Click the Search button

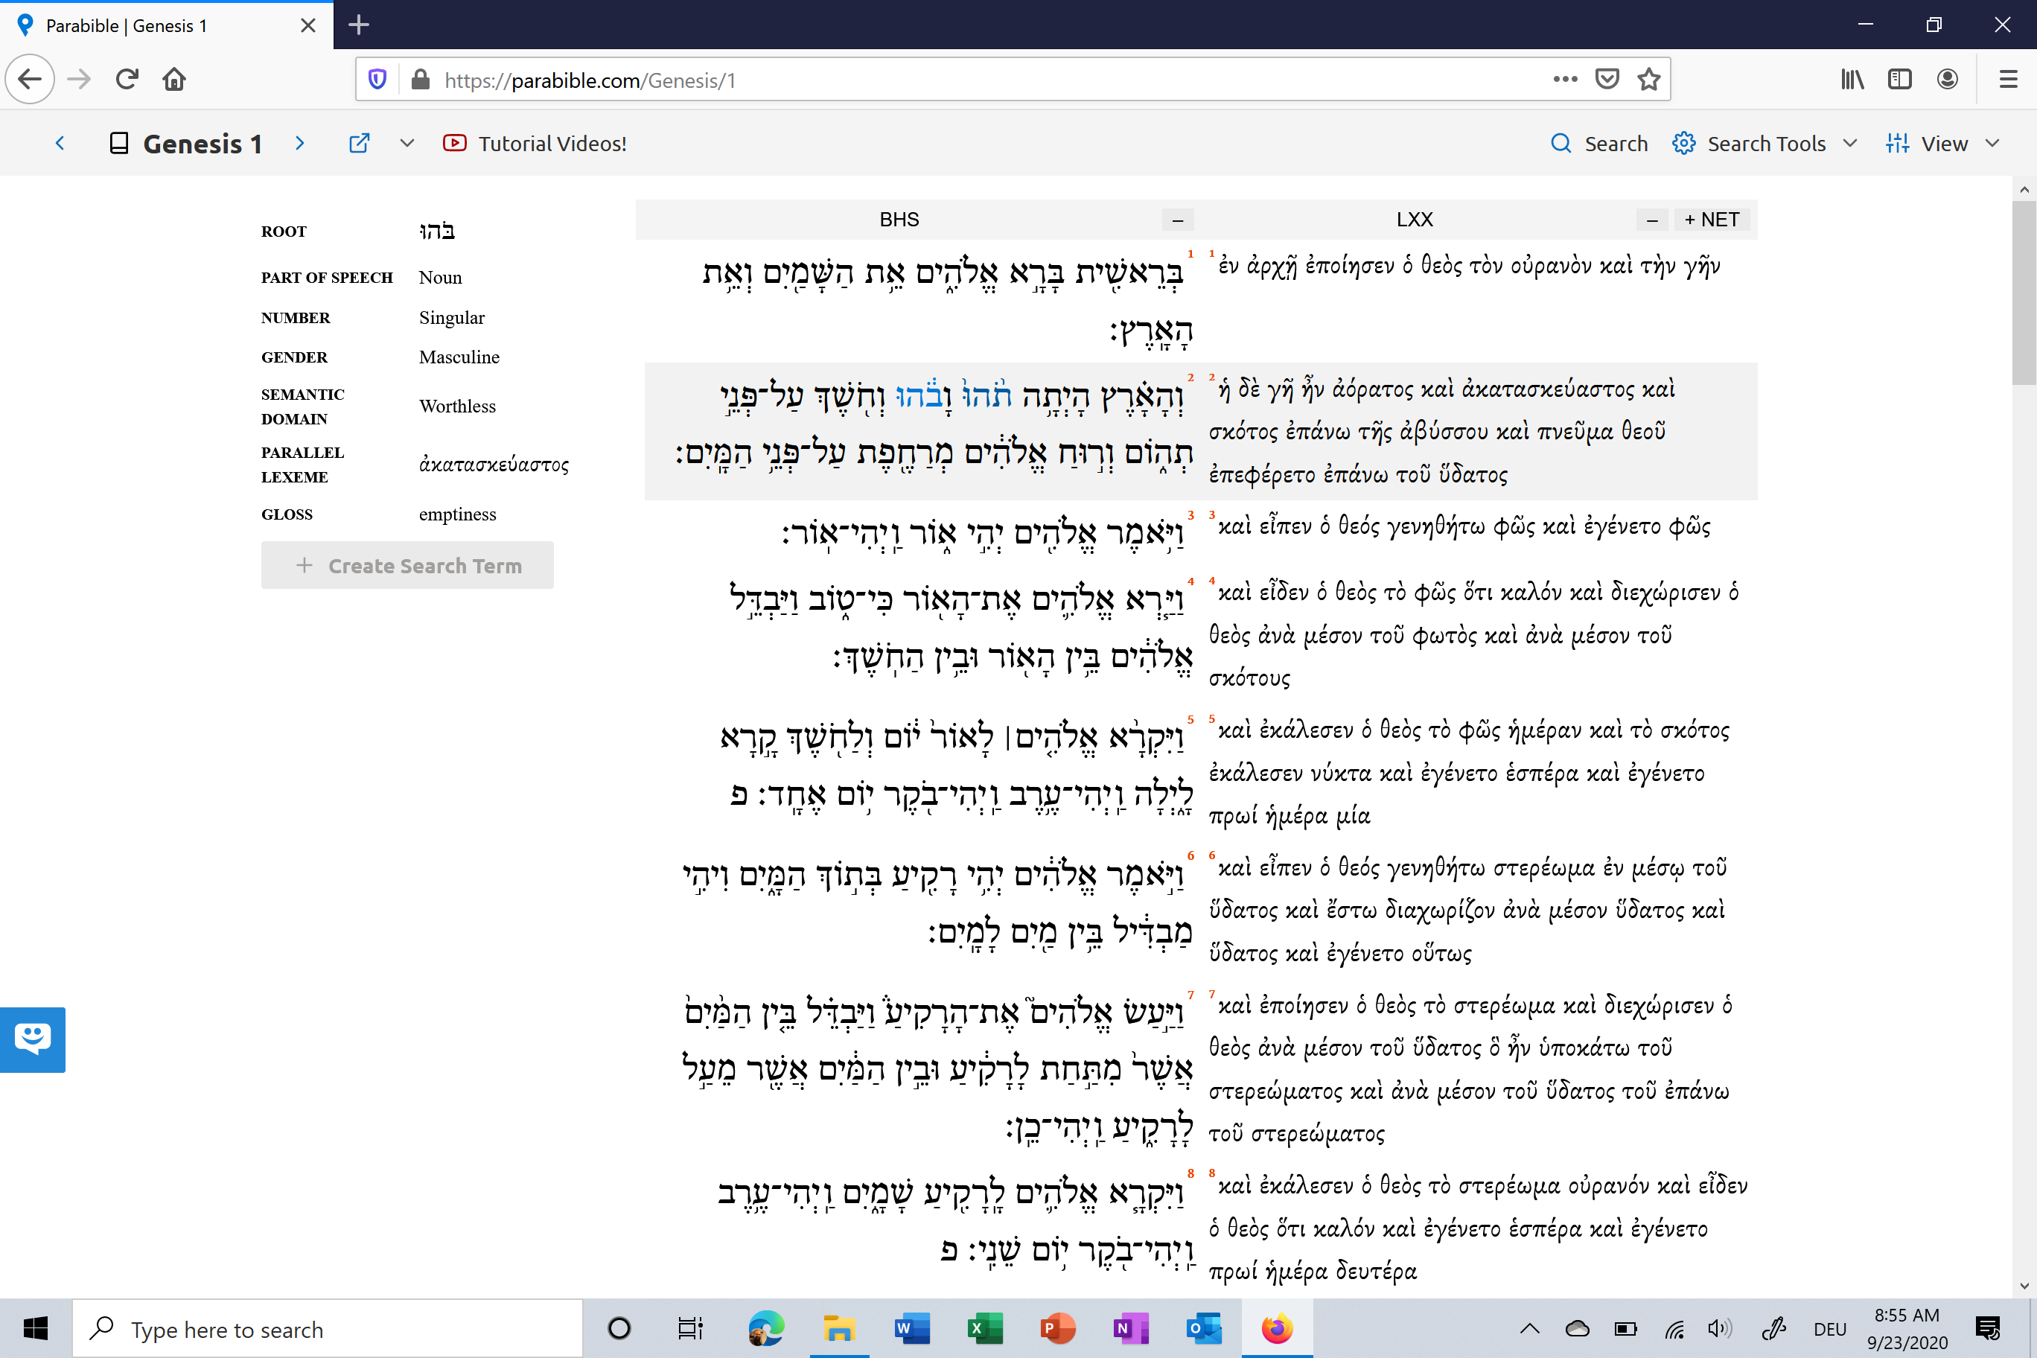coord(1598,143)
